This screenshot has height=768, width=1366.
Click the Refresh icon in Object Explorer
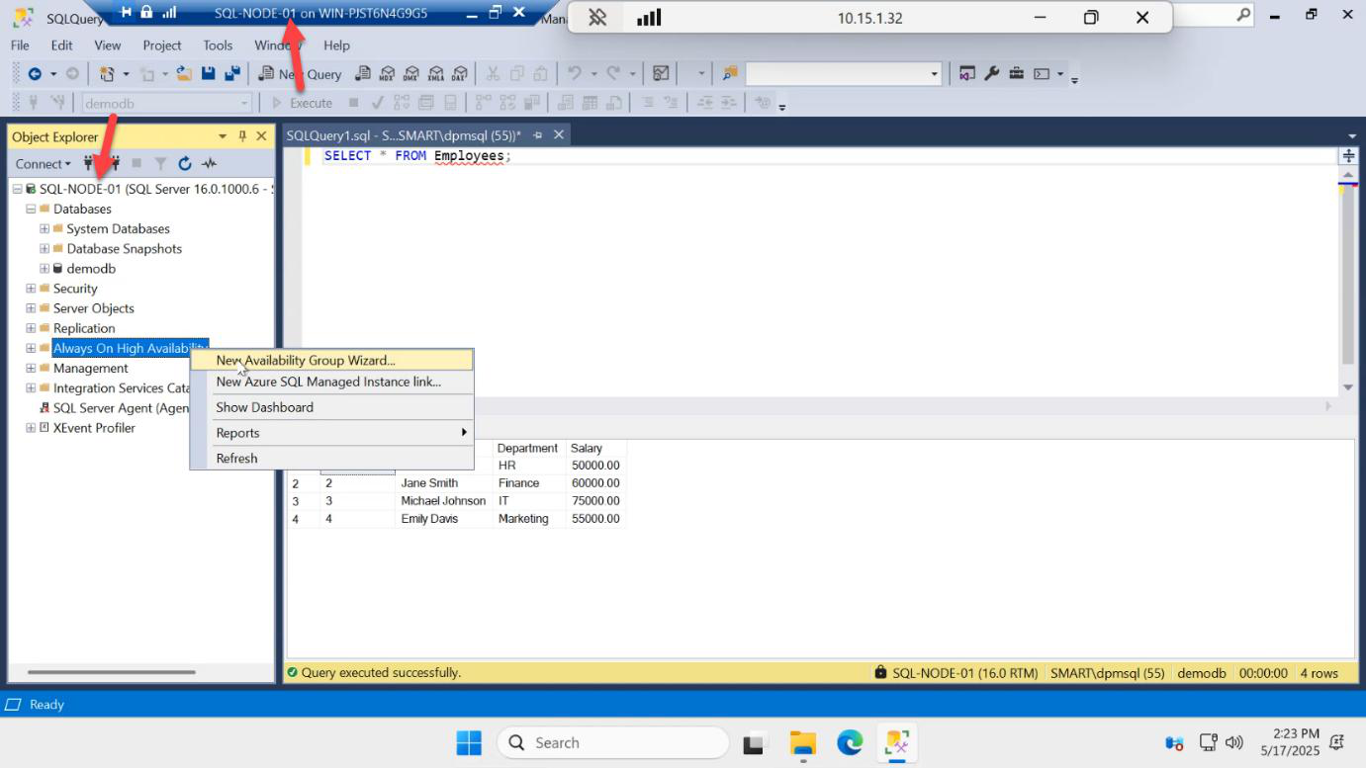tap(185, 164)
